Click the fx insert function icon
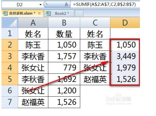Viewport: 156px width, 116px height. pyautogui.click(x=66, y=4)
